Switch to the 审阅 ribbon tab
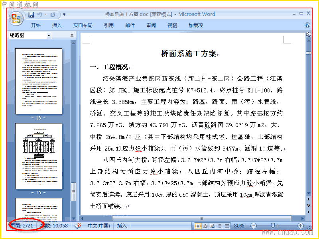 tap(151, 25)
